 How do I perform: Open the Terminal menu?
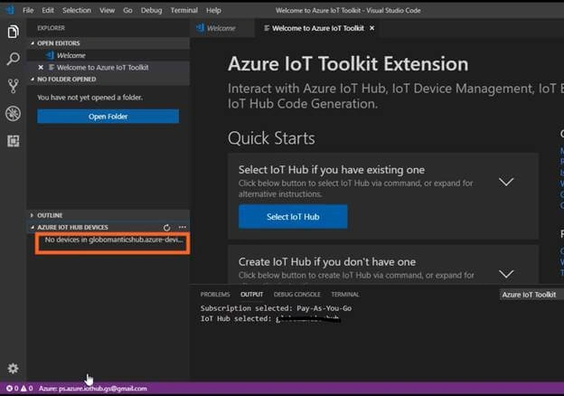point(184,10)
